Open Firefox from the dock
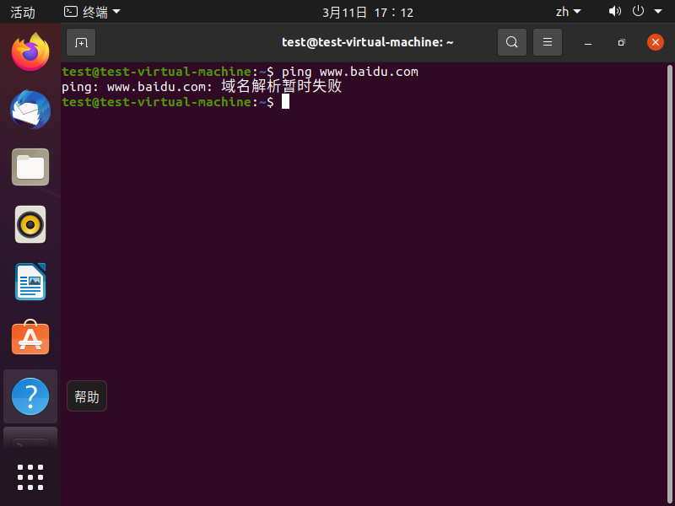 [x=30, y=52]
